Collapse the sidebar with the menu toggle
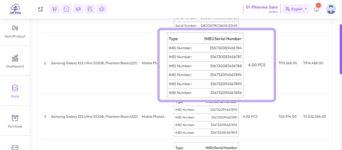342x150 pixels. 41,9
